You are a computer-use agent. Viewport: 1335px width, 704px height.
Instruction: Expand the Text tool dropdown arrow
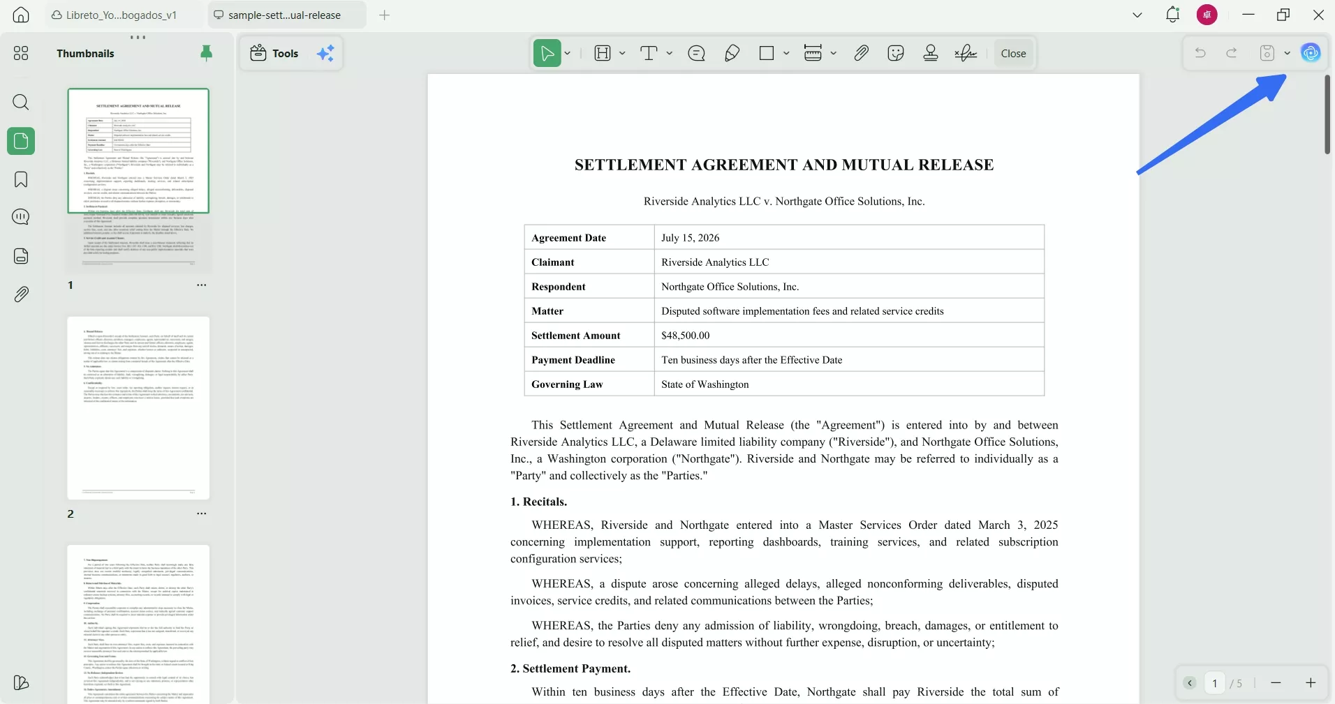(x=670, y=53)
